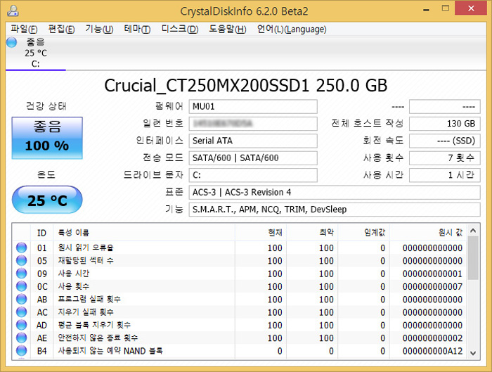Click the status orb beside attribute AB
This screenshot has width=492, height=372.
pyautogui.click(x=21, y=300)
